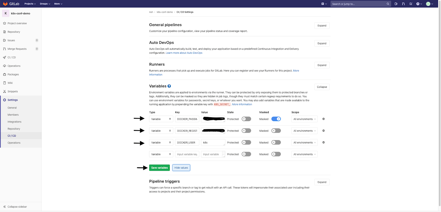Open the To-Do list icon in navbar

411,4
